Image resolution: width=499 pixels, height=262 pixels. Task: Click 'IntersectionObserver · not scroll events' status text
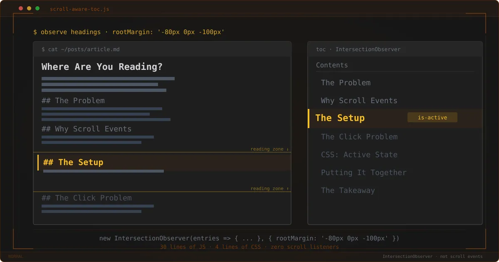[432, 257]
